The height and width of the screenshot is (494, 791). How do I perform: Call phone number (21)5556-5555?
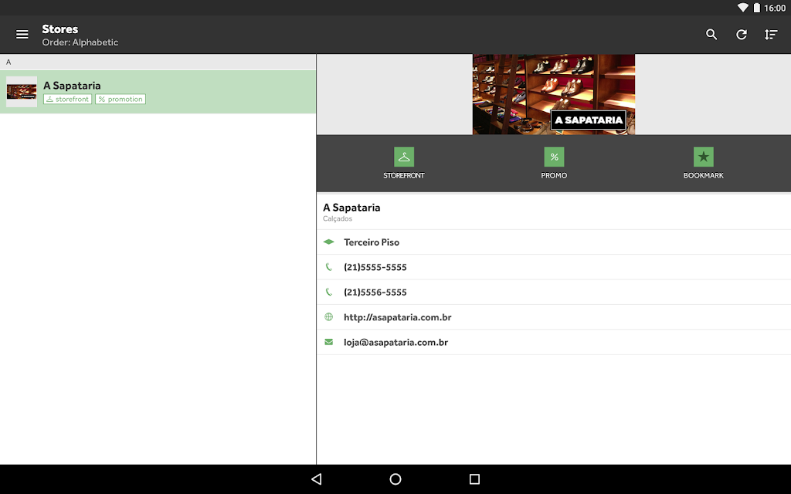click(x=553, y=292)
